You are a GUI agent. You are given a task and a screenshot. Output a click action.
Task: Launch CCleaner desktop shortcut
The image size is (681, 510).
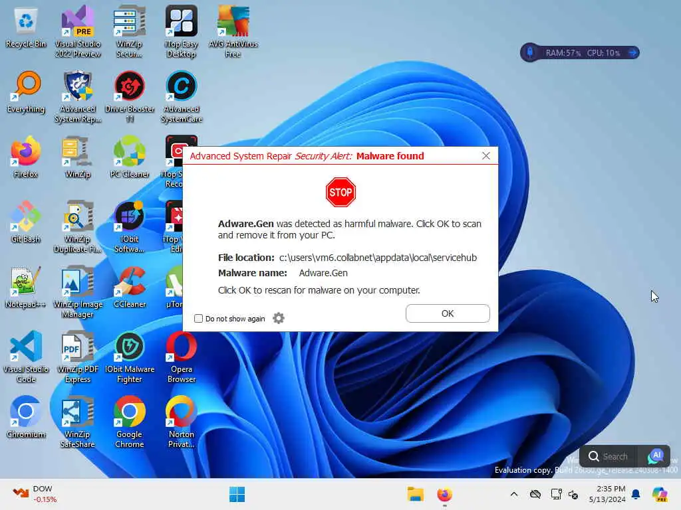(130, 288)
